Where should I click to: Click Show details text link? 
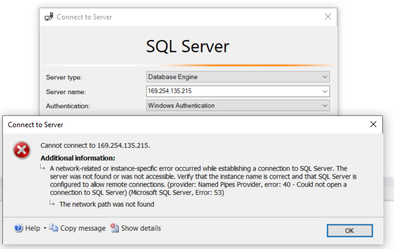(141, 228)
